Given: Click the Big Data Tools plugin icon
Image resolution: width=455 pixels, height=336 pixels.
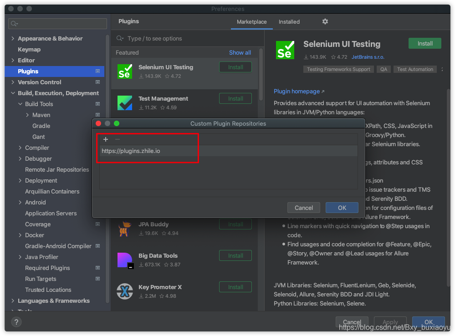Looking at the screenshot, I should pos(125,260).
